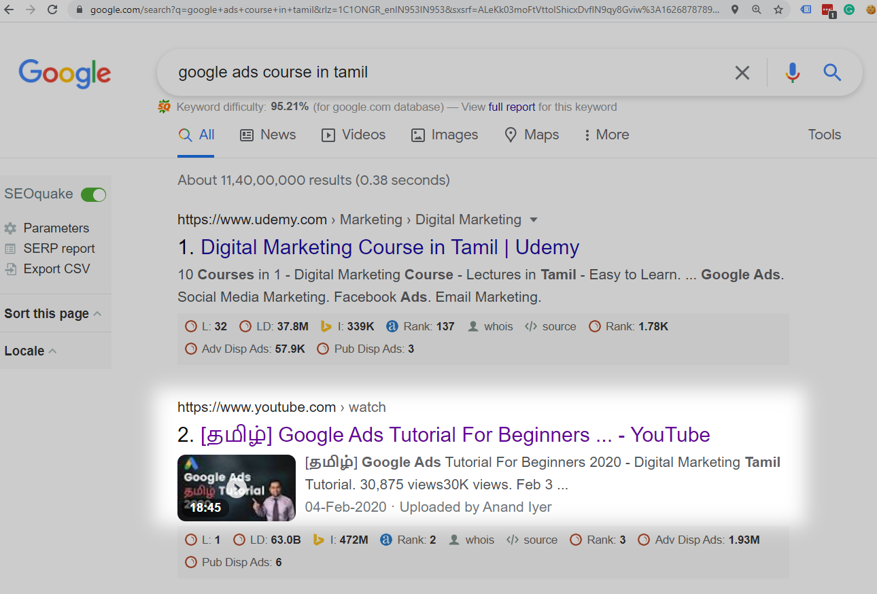Viewport: 877px width, 594px height.
Task: Turn off the SEOquake toggle switch
Action: point(93,195)
